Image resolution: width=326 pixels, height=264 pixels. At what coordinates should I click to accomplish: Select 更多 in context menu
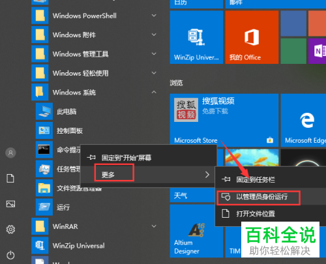149,175
